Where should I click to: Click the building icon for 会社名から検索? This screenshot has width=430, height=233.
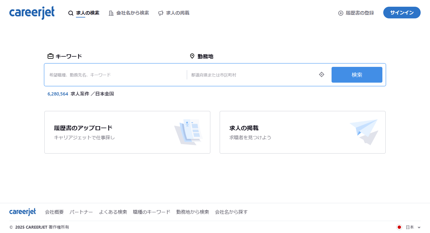point(111,13)
